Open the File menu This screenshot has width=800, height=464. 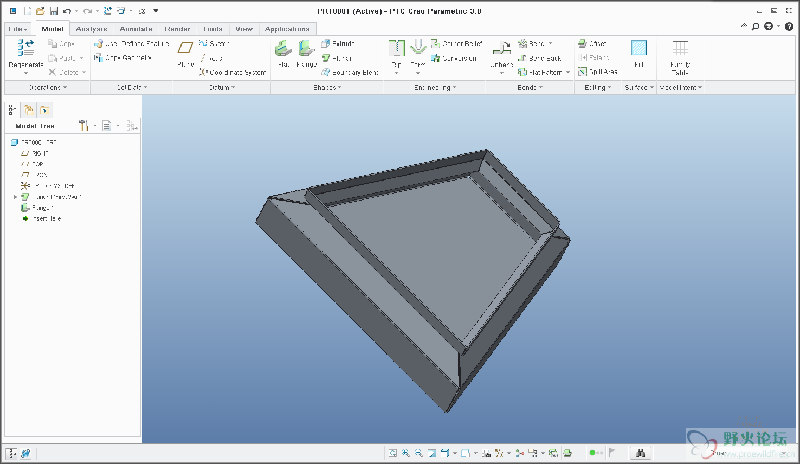coord(18,29)
